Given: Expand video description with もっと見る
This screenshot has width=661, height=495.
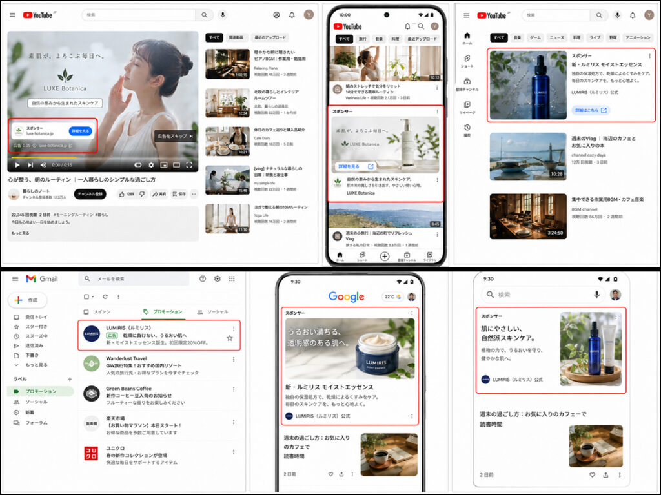Looking at the screenshot, I should point(20,233).
